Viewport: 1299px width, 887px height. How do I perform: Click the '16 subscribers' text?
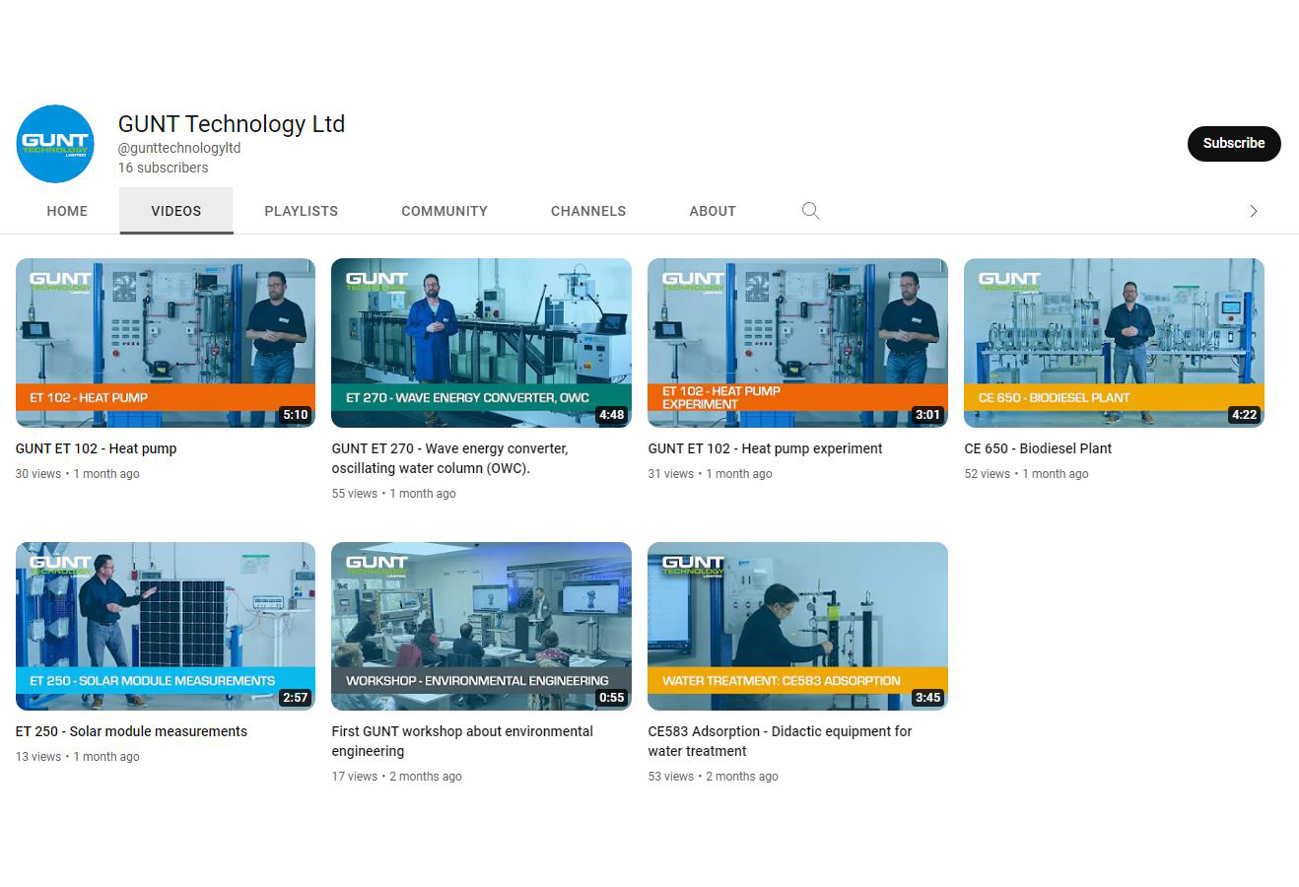[164, 168]
